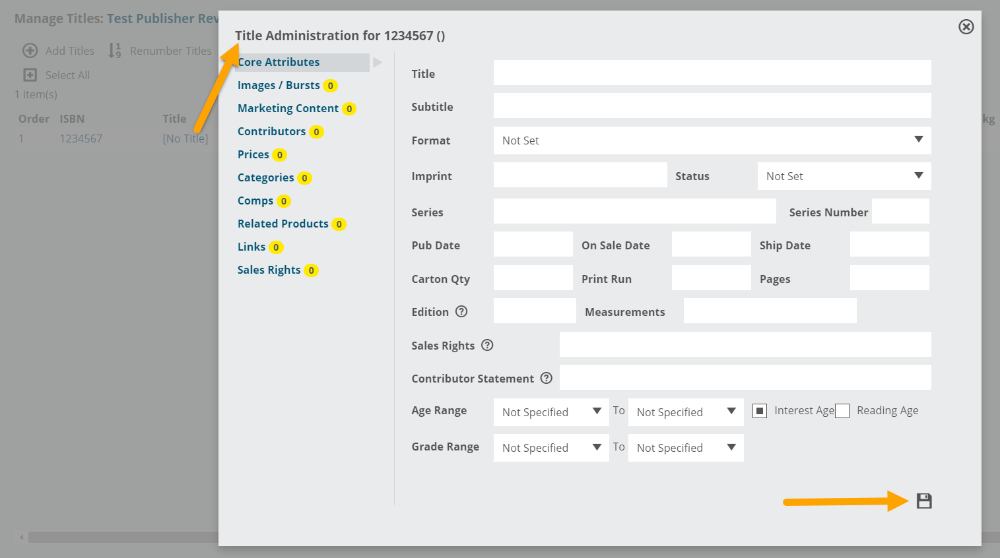This screenshot has height=558, width=1000.
Task: Open ISBN 1234567 link in the list
Action: pos(81,139)
